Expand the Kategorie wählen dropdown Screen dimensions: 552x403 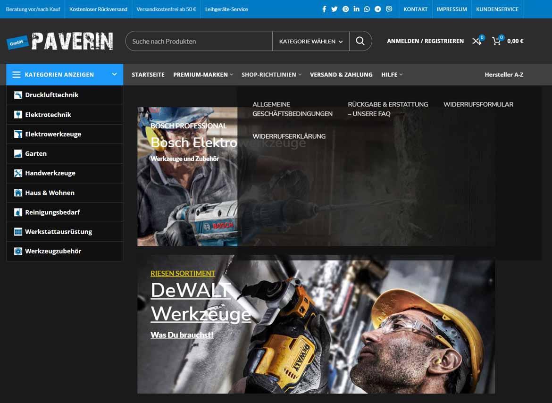pos(310,41)
